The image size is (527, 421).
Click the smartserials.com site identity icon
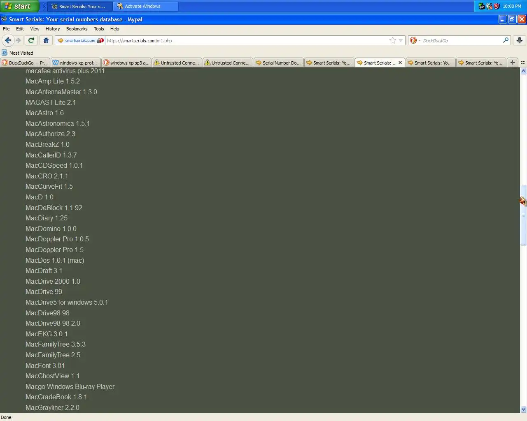click(80, 41)
